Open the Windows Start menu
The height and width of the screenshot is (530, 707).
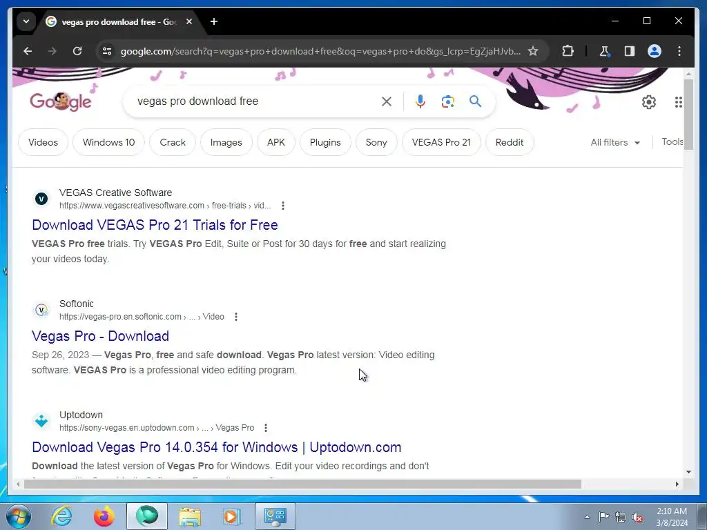(x=18, y=516)
